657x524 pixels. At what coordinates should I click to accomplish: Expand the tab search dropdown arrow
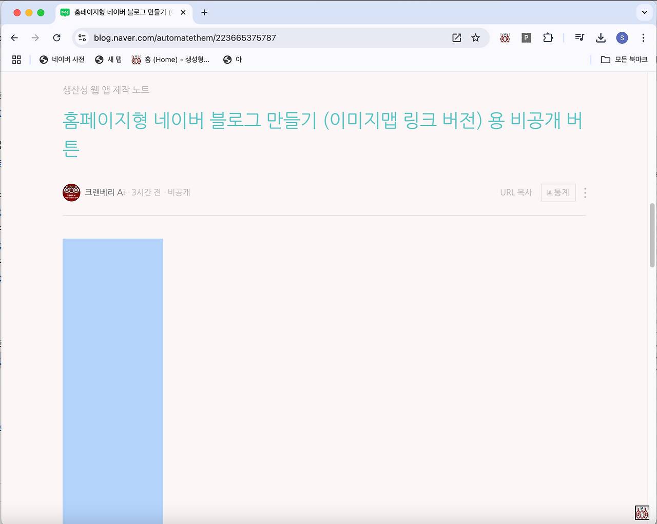[x=644, y=12]
